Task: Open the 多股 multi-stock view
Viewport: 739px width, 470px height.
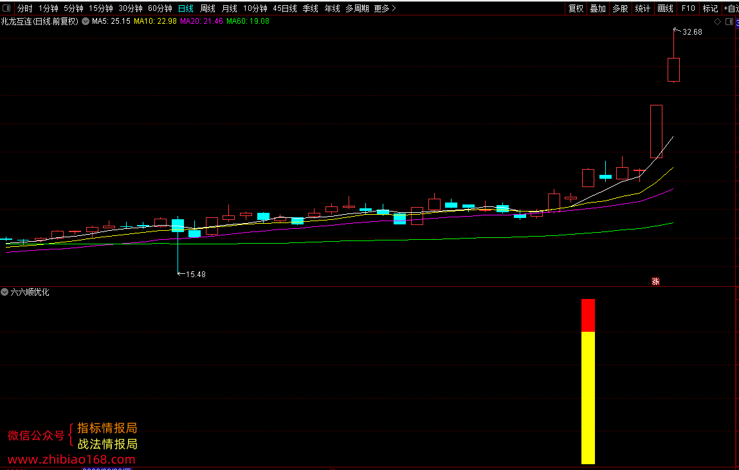Action: click(620, 8)
